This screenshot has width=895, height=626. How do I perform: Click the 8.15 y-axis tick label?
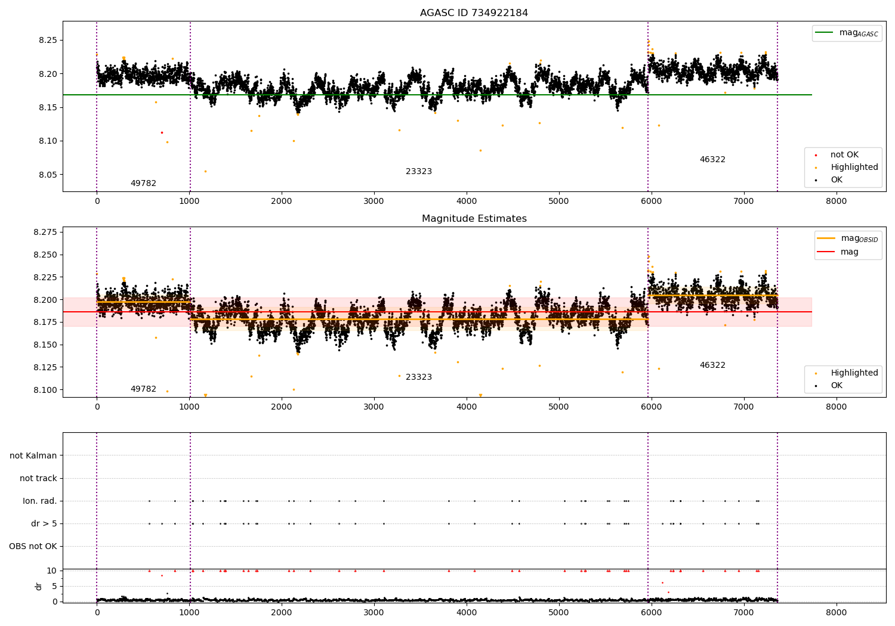[x=48, y=108]
